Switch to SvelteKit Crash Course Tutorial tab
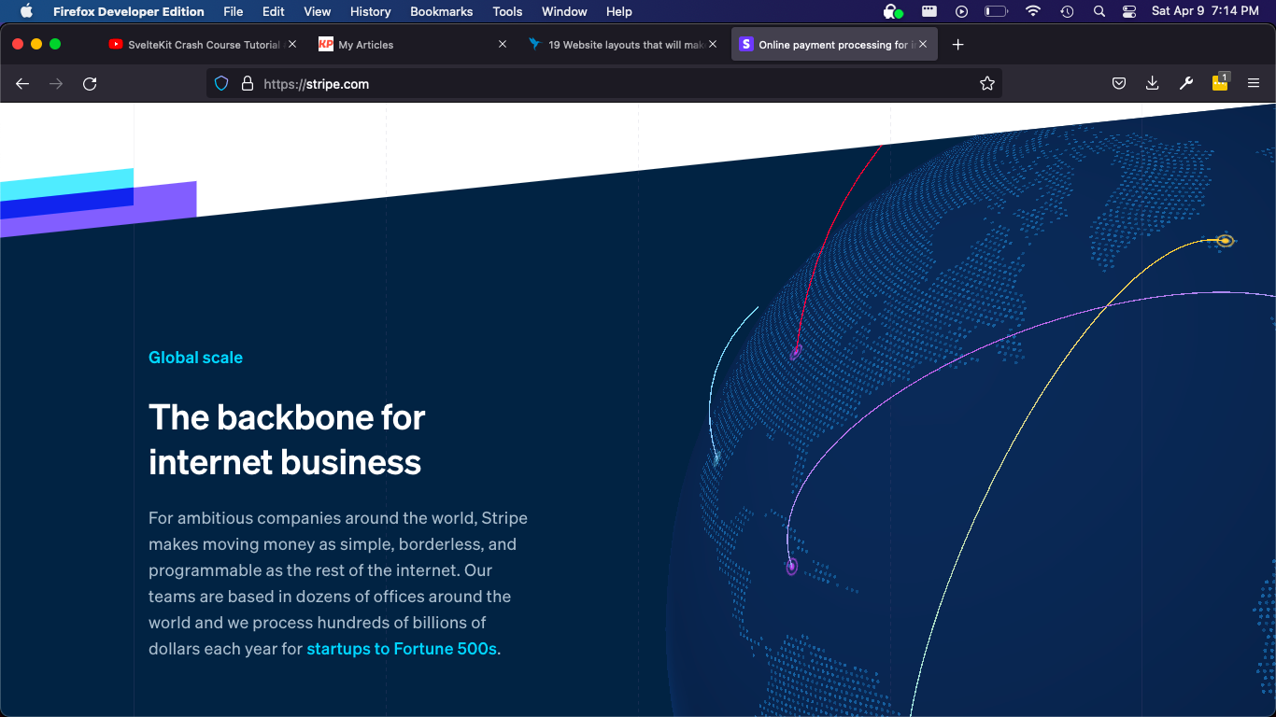Image resolution: width=1276 pixels, height=717 pixels. click(x=203, y=45)
